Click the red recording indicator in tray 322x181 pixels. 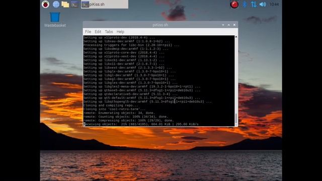(234, 5)
